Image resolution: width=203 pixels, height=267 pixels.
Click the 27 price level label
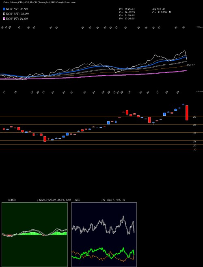194,117
